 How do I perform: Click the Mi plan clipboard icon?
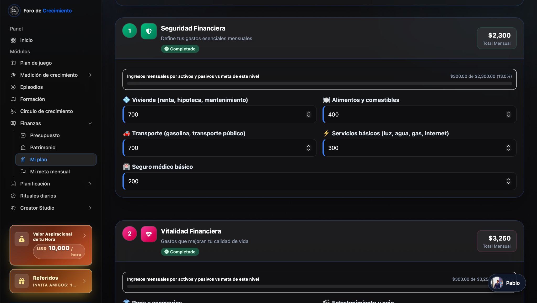click(23, 160)
